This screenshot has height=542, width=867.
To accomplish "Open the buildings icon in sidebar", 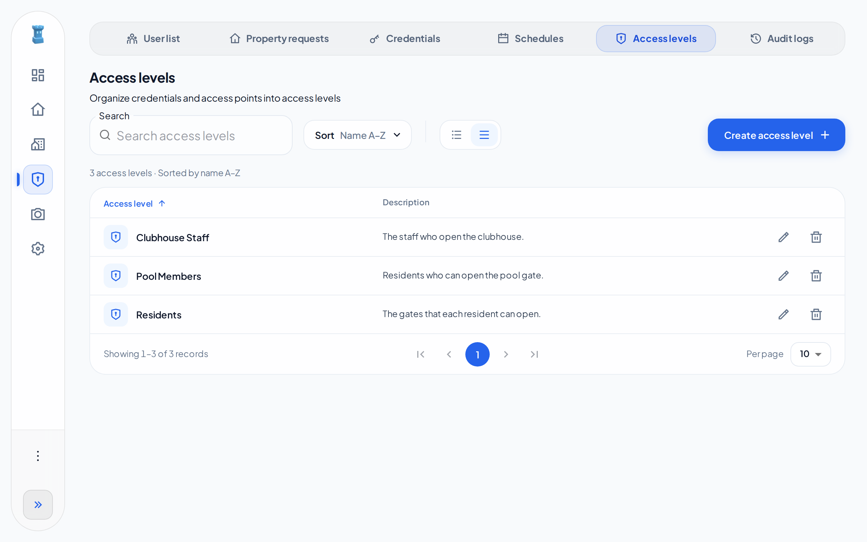I will point(38,144).
